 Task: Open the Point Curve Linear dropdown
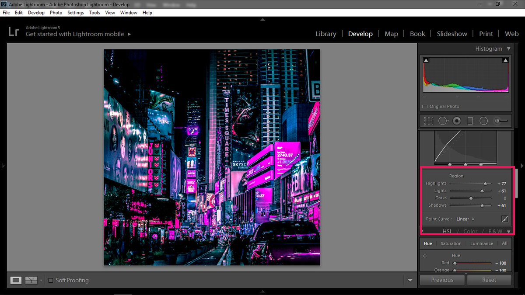coord(465,219)
